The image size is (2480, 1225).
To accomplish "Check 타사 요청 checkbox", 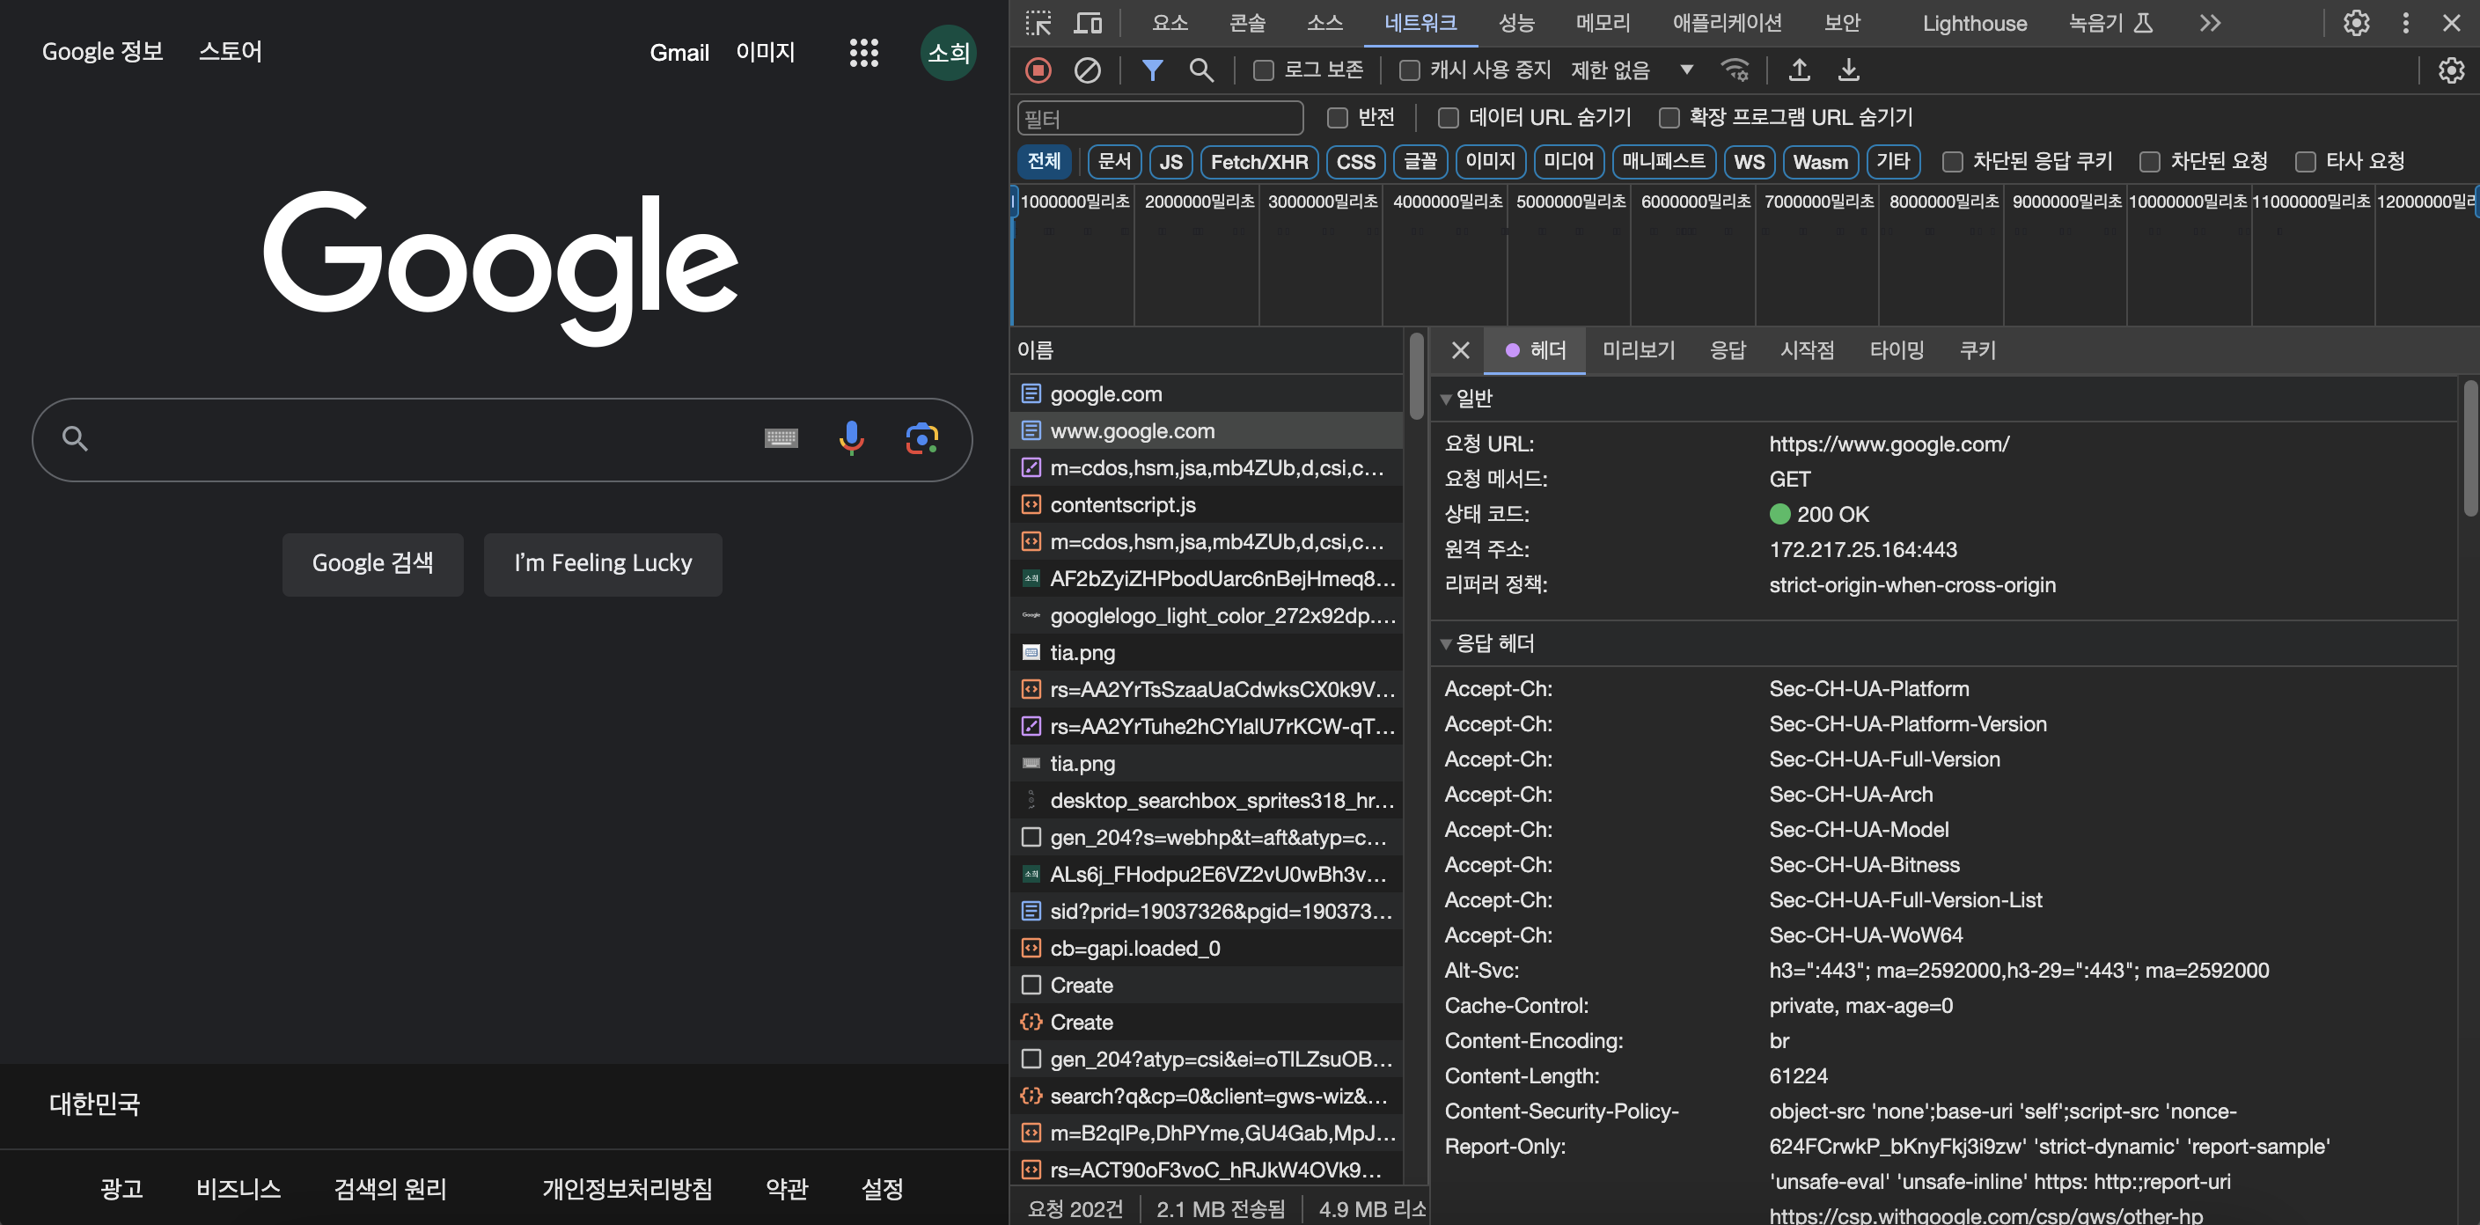I will [2305, 162].
